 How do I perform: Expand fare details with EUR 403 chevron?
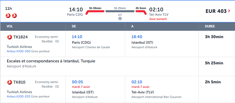coord(229,11)
